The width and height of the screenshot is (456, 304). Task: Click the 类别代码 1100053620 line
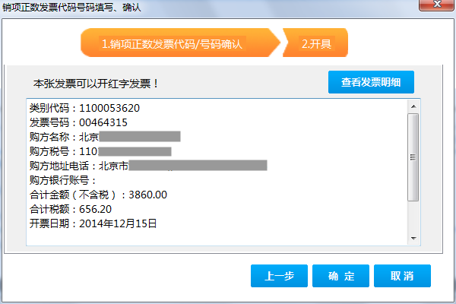(84, 108)
